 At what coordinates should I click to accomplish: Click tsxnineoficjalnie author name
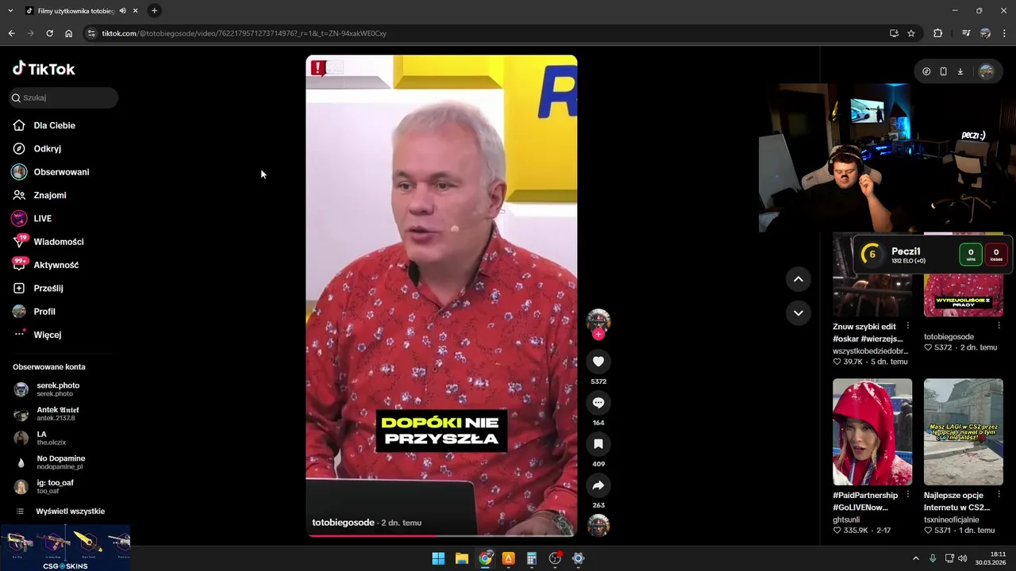pyautogui.click(x=951, y=519)
